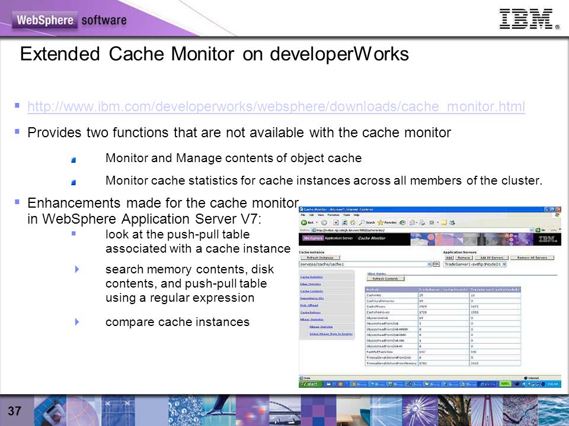Open the File menu in Internet Explorer
569x426 pixels.
(303, 215)
